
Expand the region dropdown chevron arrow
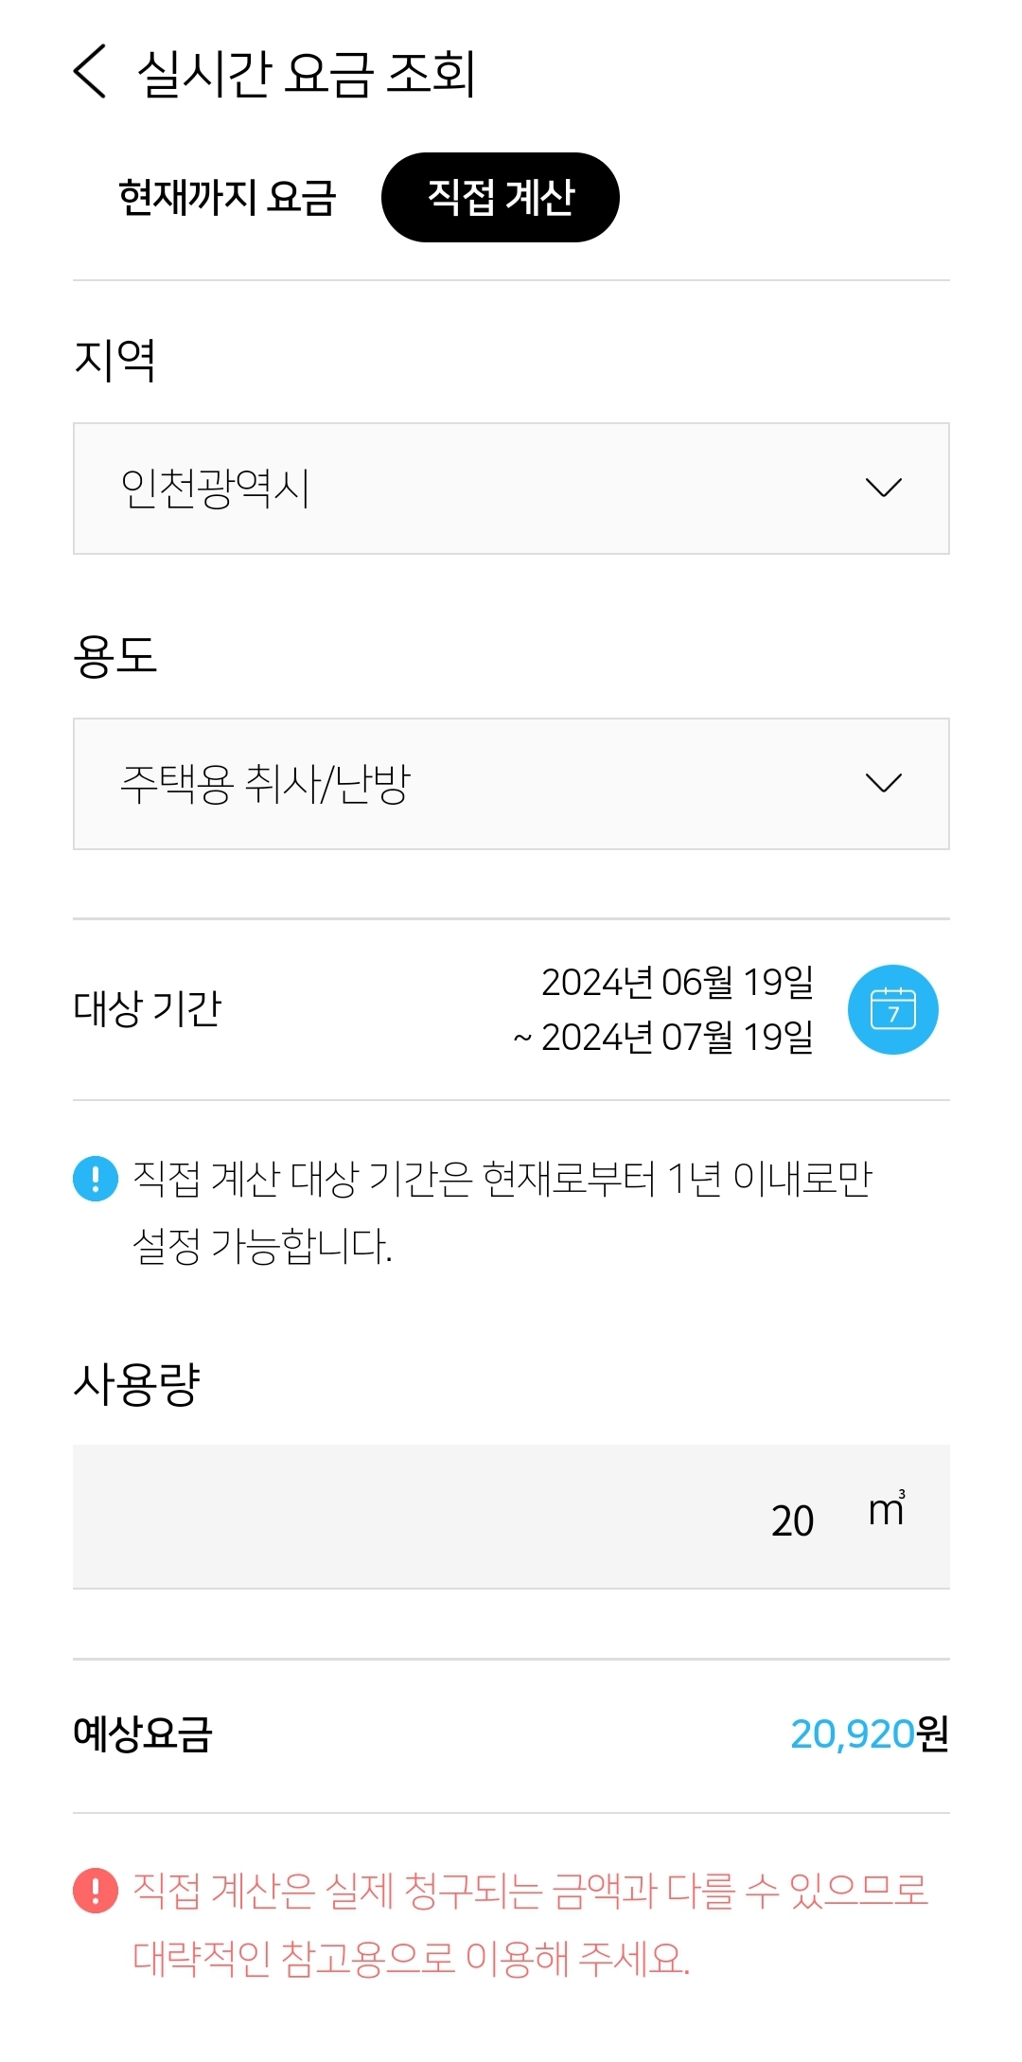[x=884, y=489]
